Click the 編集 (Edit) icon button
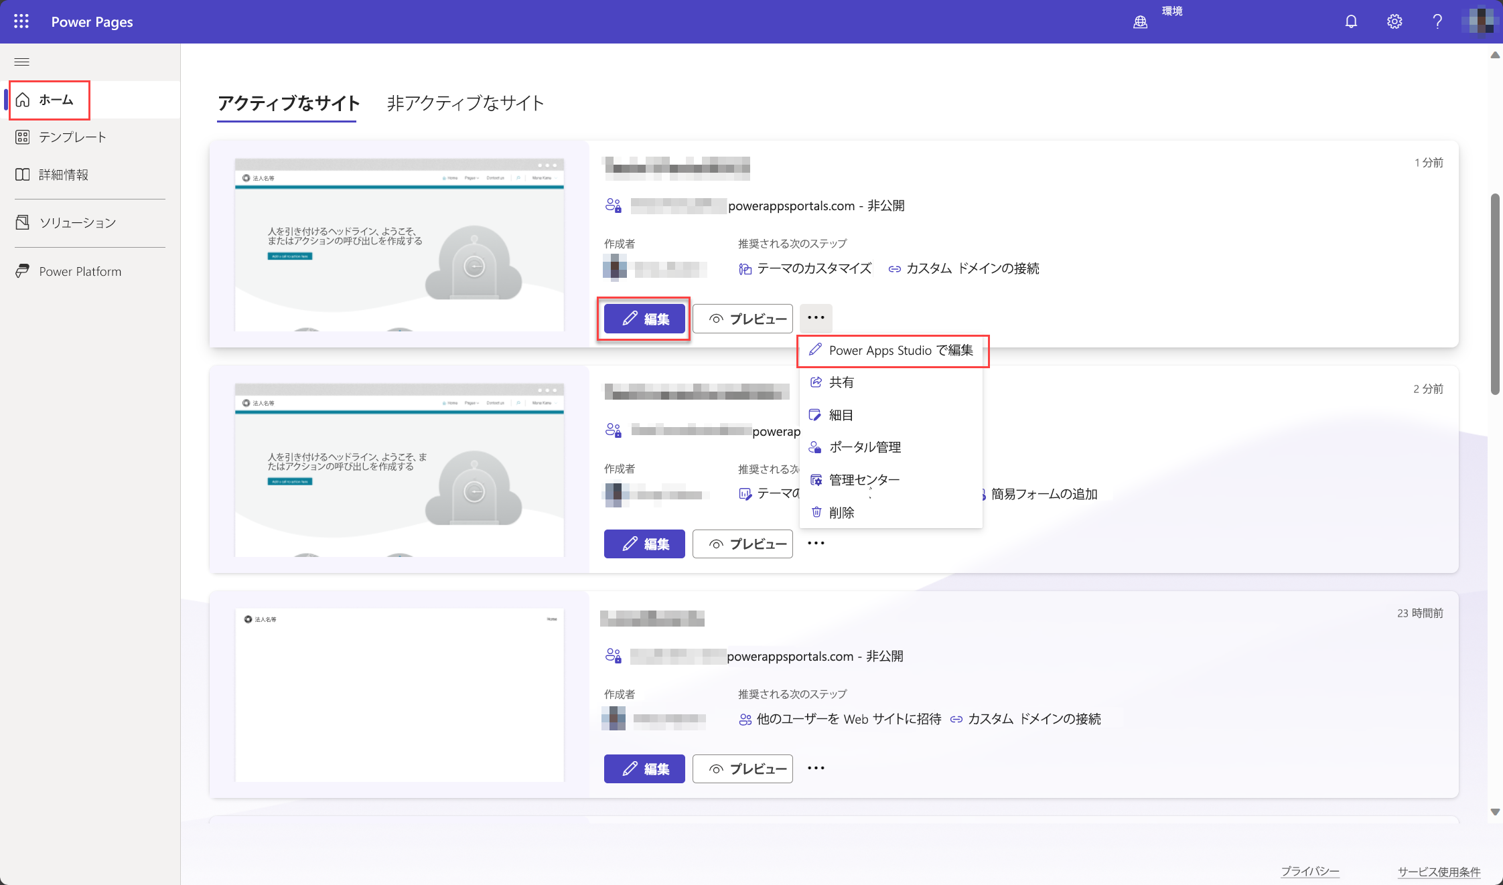The image size is (1503, 885). (x=644, y=318)
